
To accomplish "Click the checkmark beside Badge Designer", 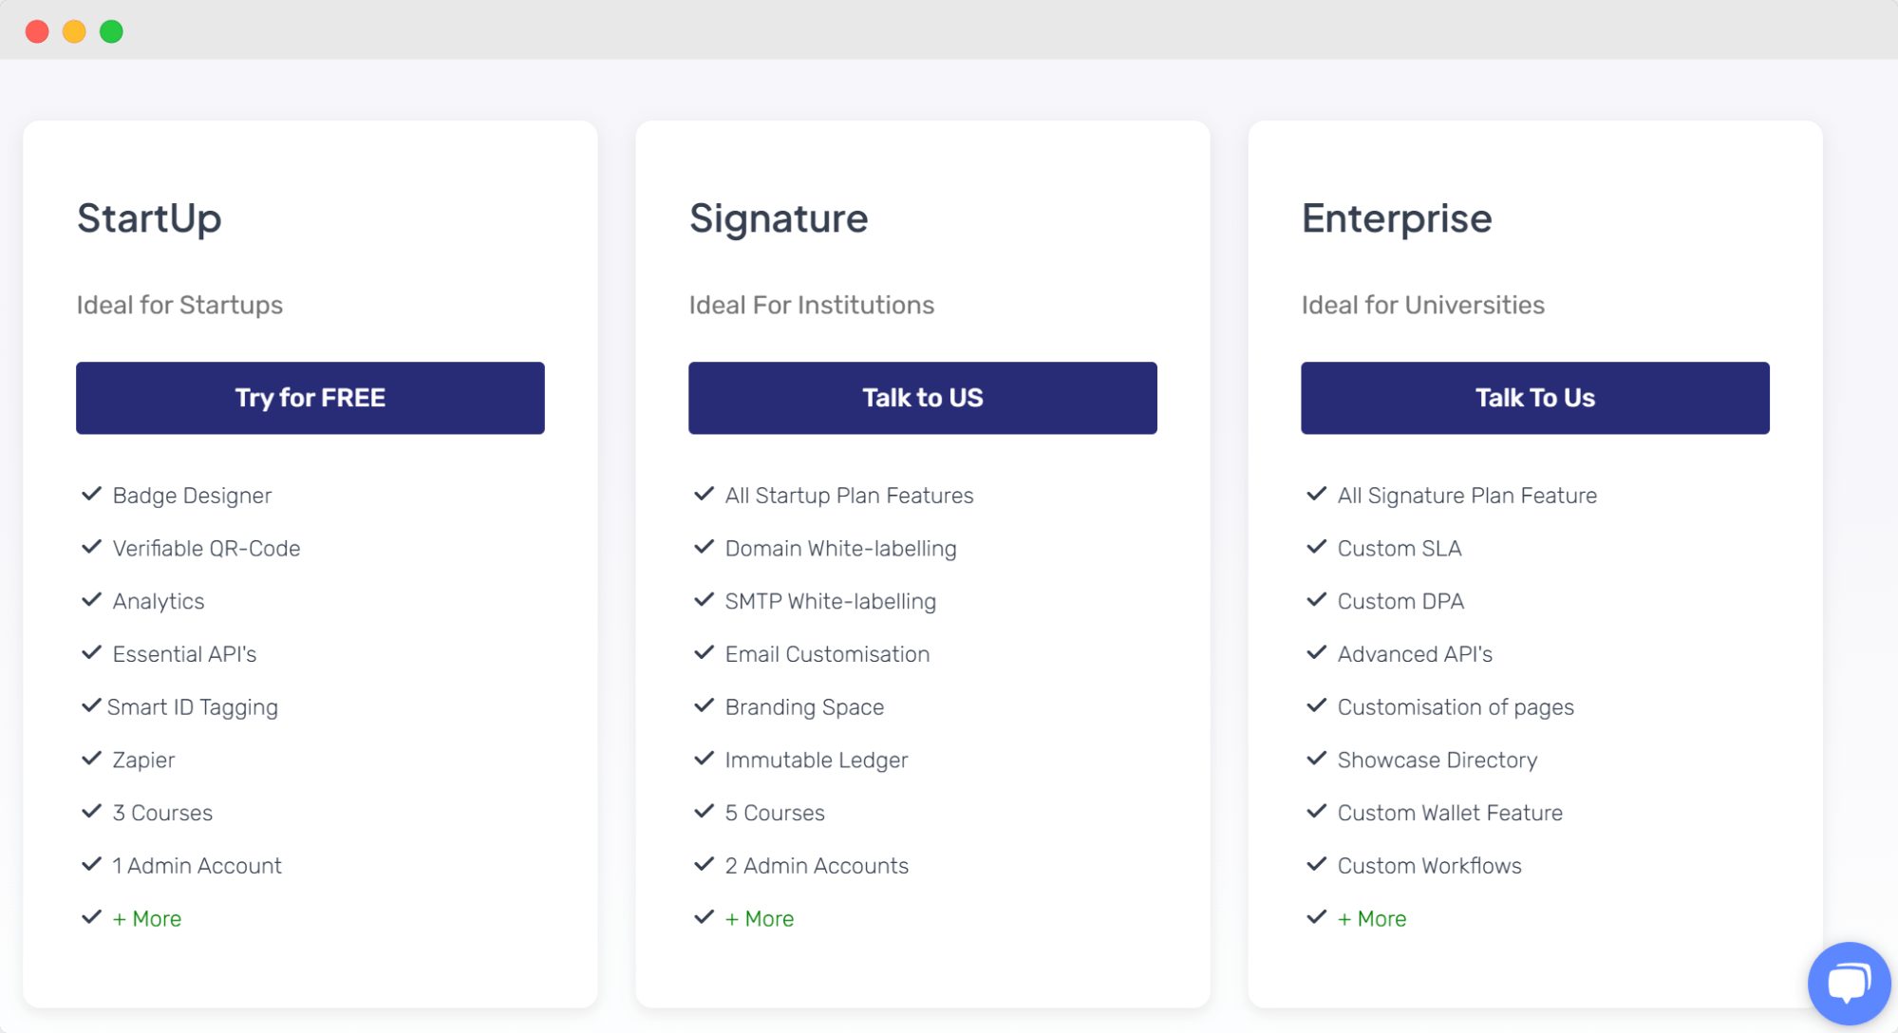I will [x=91, y=495].
